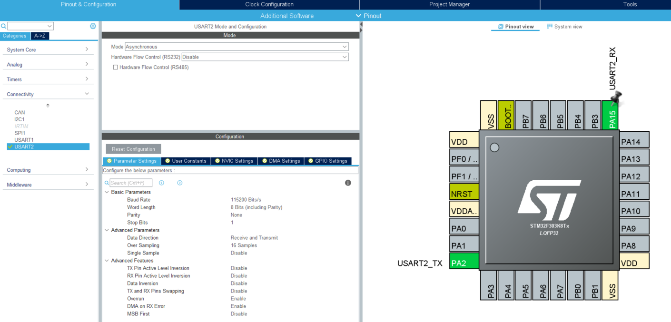This screenshot has width=671, height=322.
Task: Open the Tools tab
Action: pos(630,4)
